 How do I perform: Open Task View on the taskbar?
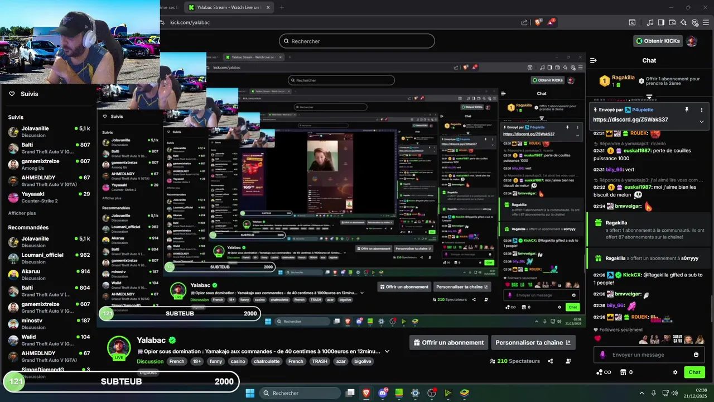click(350, 393)
